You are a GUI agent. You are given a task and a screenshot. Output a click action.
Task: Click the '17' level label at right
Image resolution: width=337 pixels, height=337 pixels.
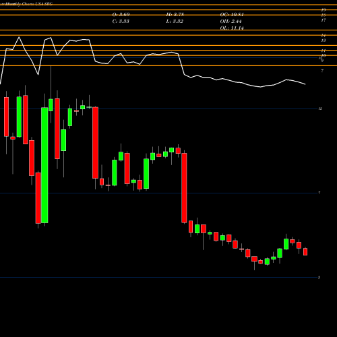[324, 20]
